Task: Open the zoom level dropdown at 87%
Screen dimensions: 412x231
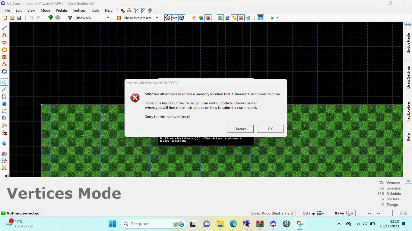Action: tap(350, 213)
